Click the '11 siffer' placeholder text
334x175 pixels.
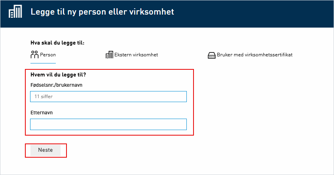click(x=44, y=97)
